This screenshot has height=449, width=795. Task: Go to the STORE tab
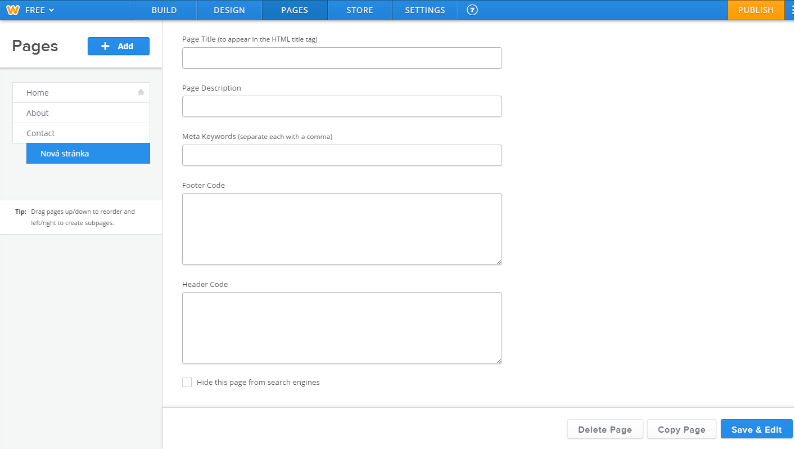(x=360, y=10)
